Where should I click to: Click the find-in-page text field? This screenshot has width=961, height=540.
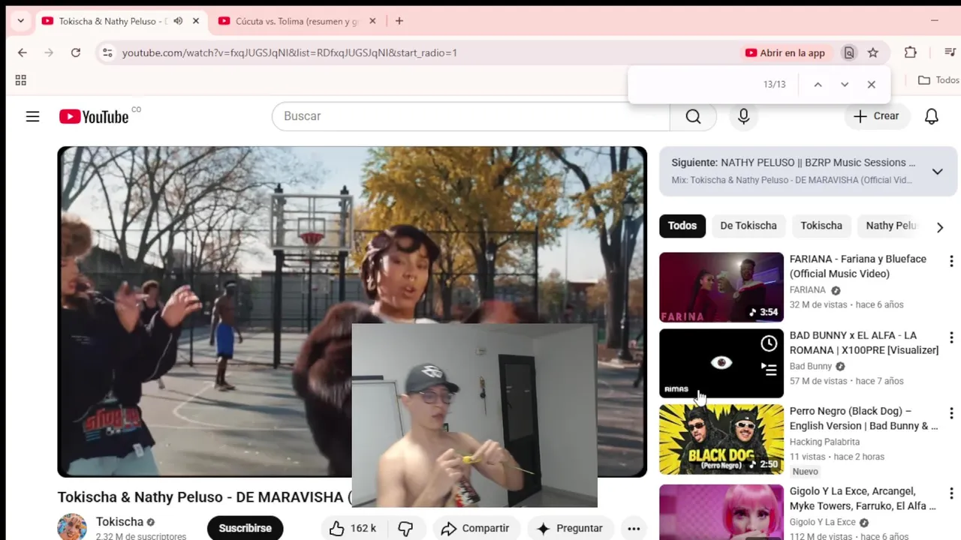(694, 85)
